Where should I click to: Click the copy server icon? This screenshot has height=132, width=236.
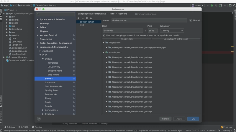coord(87,18)
